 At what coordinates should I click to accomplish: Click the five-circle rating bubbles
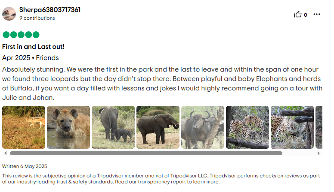[x=21, y=35]
